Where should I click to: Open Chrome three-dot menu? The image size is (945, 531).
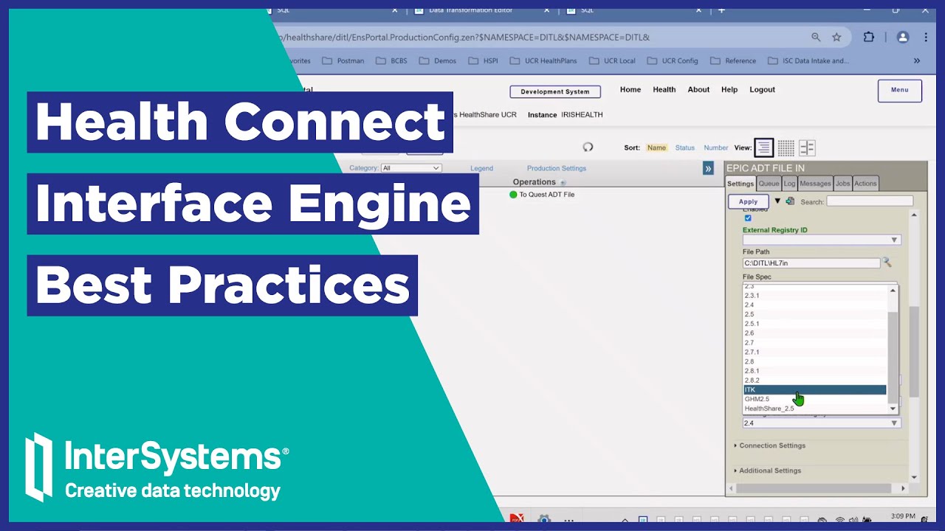point(927,37)
